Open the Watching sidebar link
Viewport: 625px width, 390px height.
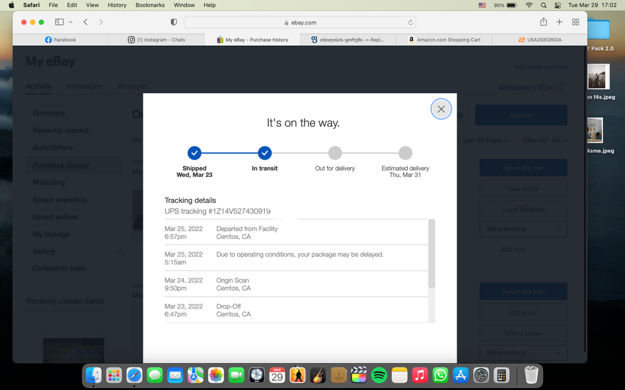[x=49, y=182]
